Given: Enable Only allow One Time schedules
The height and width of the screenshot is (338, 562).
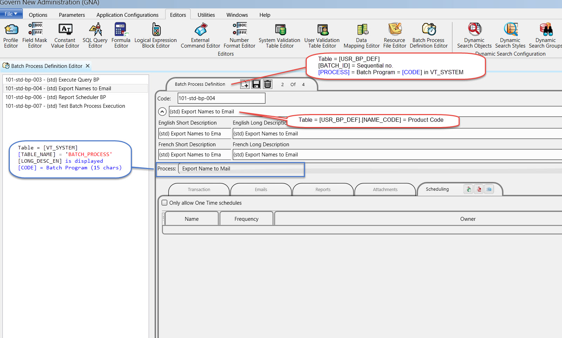Looking at the screenshot, I should (164, 203).
